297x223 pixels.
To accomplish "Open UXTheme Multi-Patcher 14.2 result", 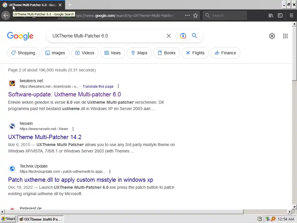I will pos(45,137).
